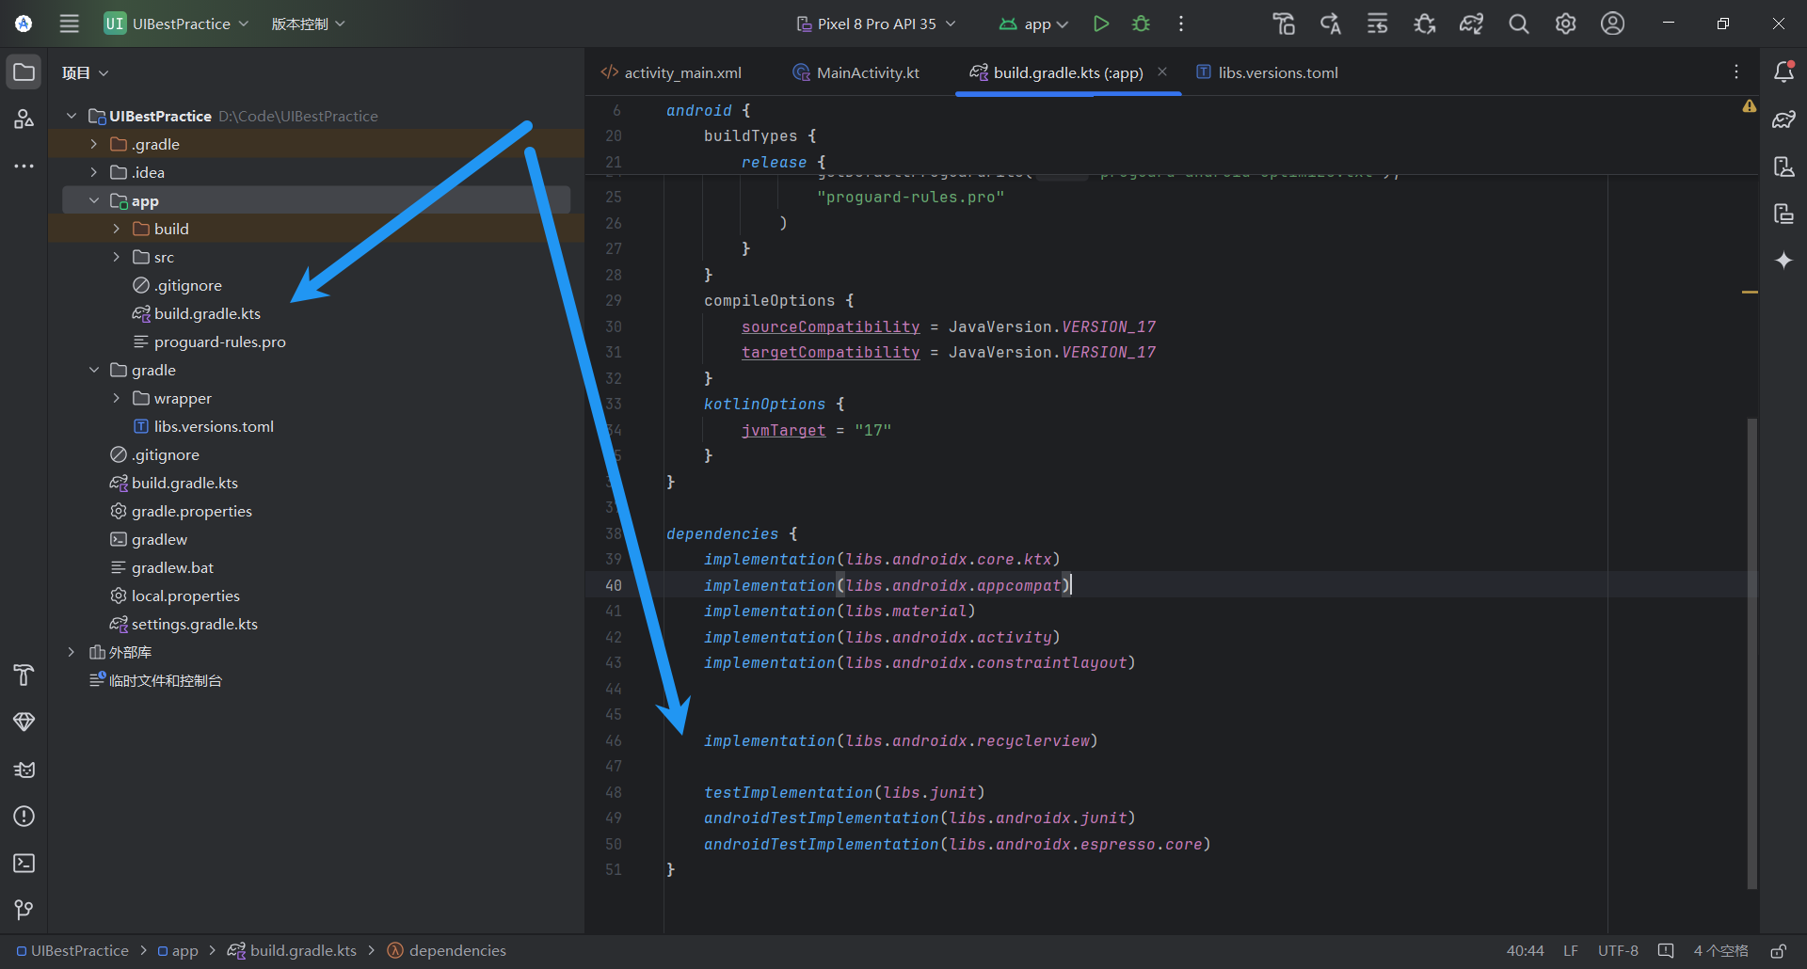Sync project with Gradle files icon

[x=1471, y=24]
